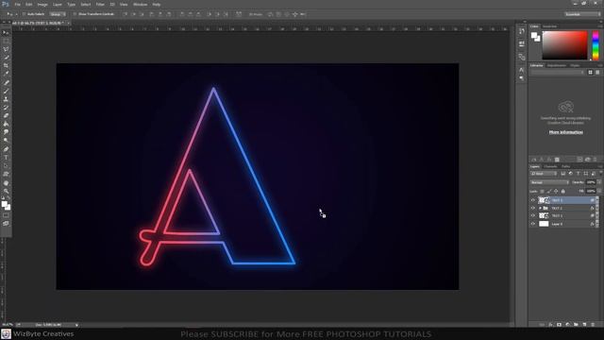This screenshot has height=340, width=604.
Task: Switch to the Swatches tab
Action: (549, 26)
